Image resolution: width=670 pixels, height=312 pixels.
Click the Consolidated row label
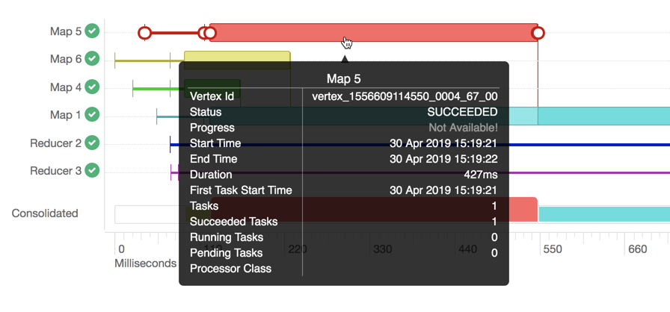45,213
